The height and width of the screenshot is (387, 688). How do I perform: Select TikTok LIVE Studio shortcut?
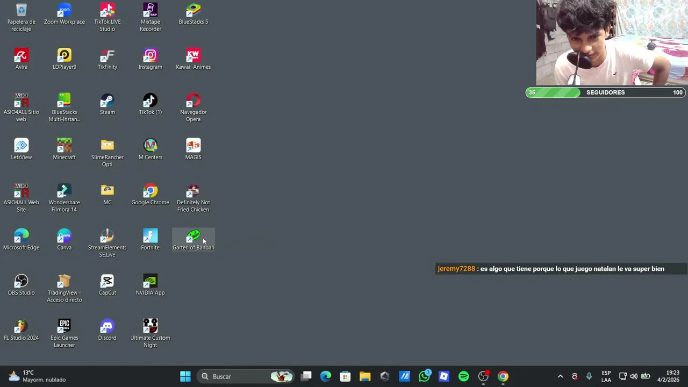click(107, 17)
